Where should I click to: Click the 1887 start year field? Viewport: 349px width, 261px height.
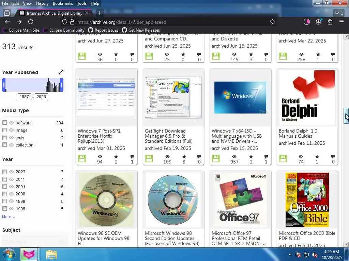[x=24, y=97]
